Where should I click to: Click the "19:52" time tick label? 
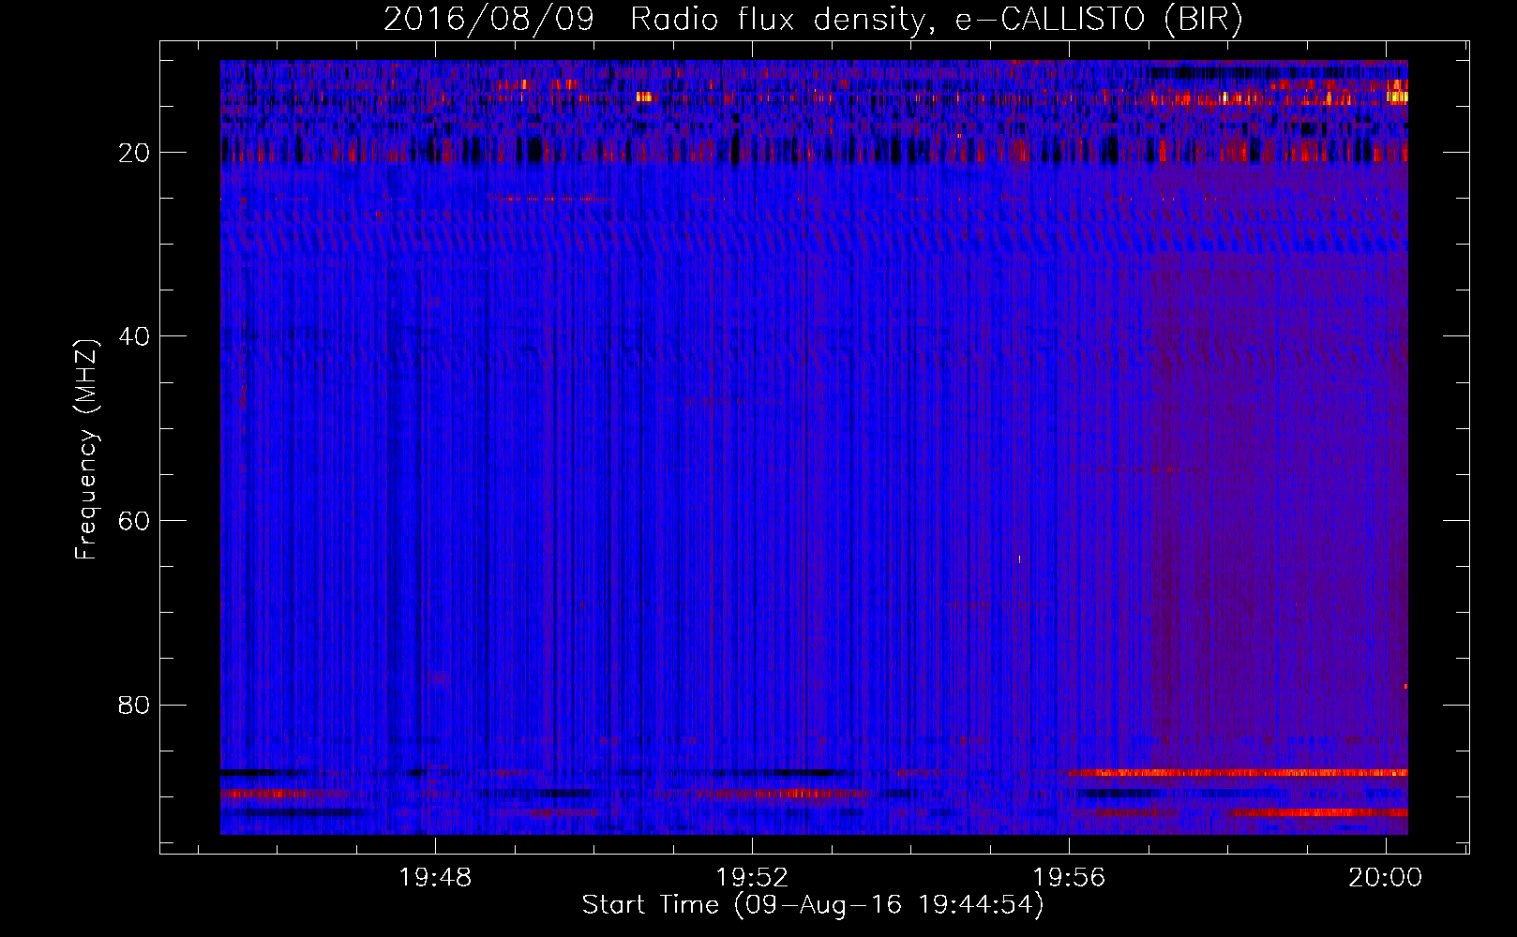point(752,878)
